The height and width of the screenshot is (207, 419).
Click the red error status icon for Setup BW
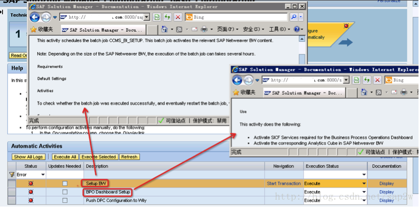pos(31,183)
